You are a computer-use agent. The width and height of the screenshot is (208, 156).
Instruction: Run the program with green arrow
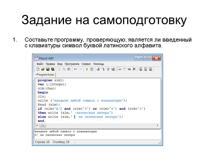87,69
